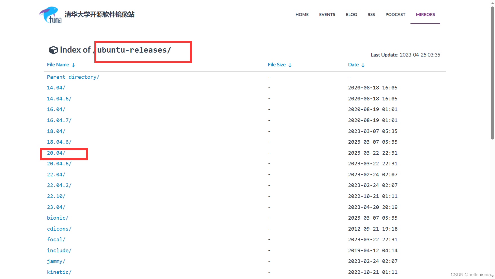Image resolution: width=495 pixels, height=279 pixels.
Task: Open the PODCAST nav item
Action: click(395, 15)
